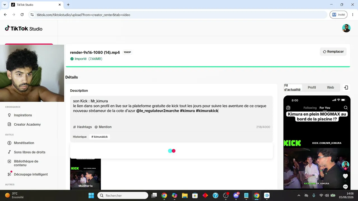Click the Hashtags button under the description

coord(83,127)
